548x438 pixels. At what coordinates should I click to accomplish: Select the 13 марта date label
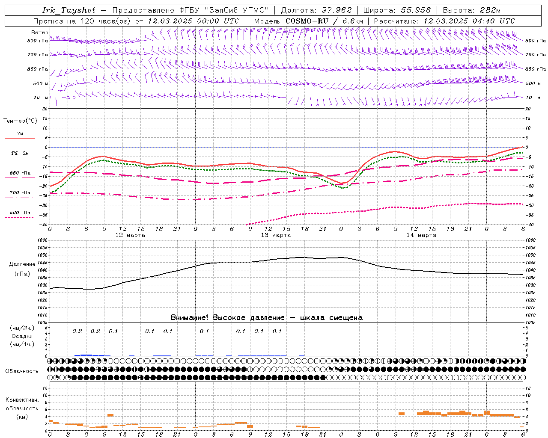click(x=276, y=235)
